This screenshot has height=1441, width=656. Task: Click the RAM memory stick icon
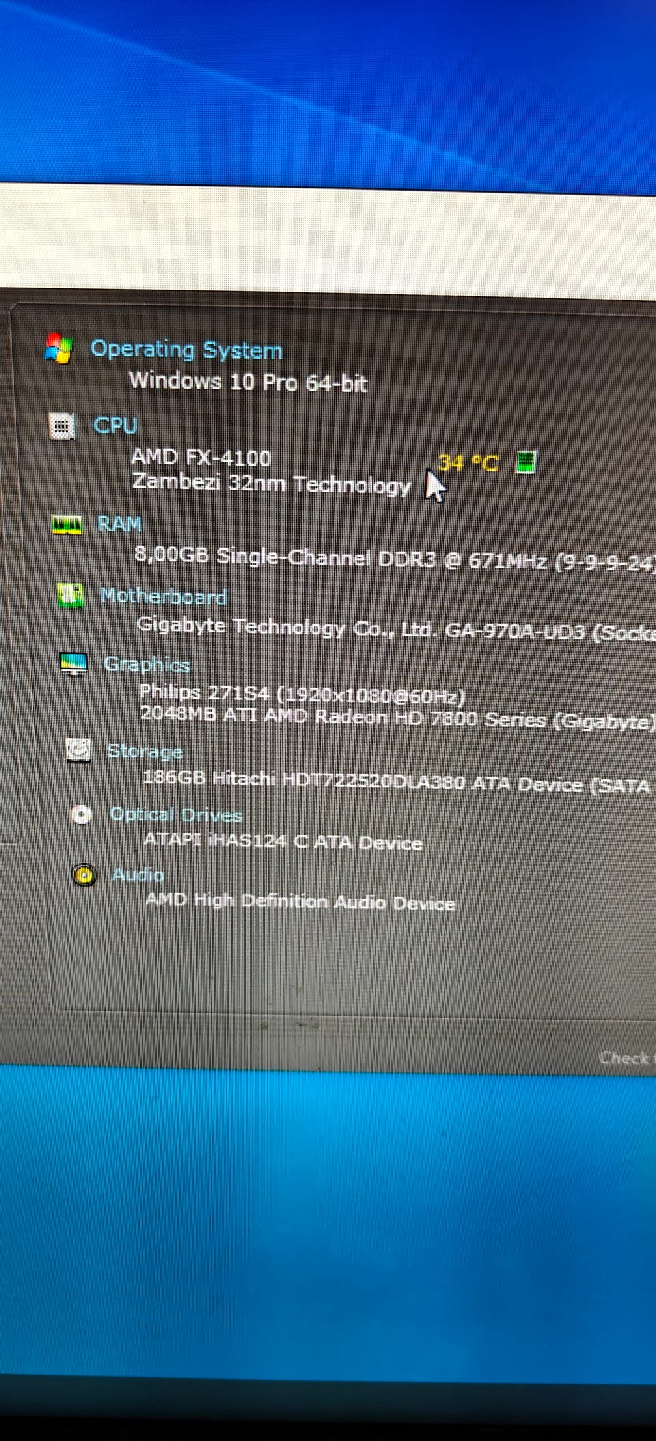click(x=67, y=524)
